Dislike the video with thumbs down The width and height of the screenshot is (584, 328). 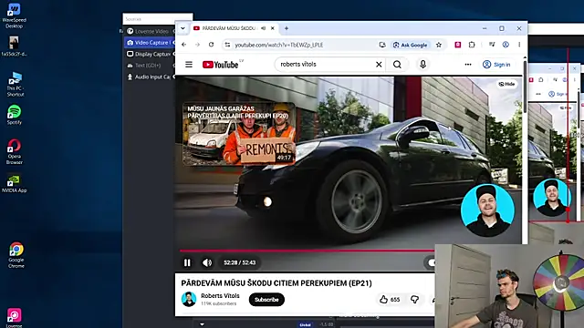click(x=414, y=300)
